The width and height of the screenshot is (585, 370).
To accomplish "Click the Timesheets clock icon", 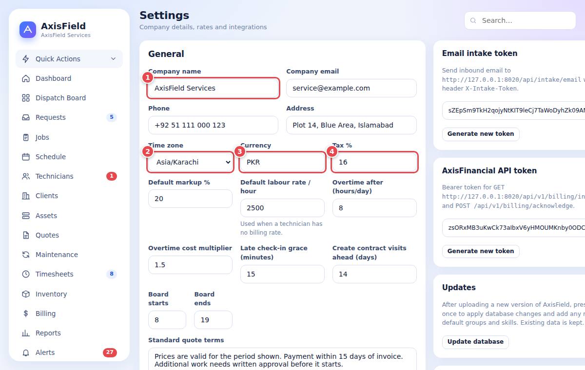I will click(x=26, y=274).
